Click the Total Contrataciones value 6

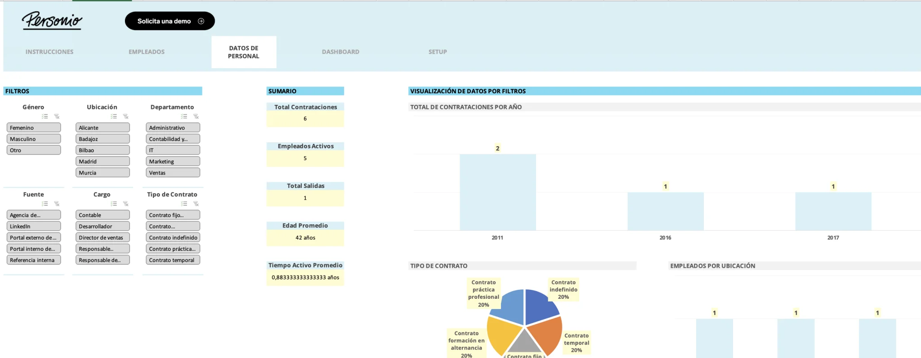click(305, 119)
